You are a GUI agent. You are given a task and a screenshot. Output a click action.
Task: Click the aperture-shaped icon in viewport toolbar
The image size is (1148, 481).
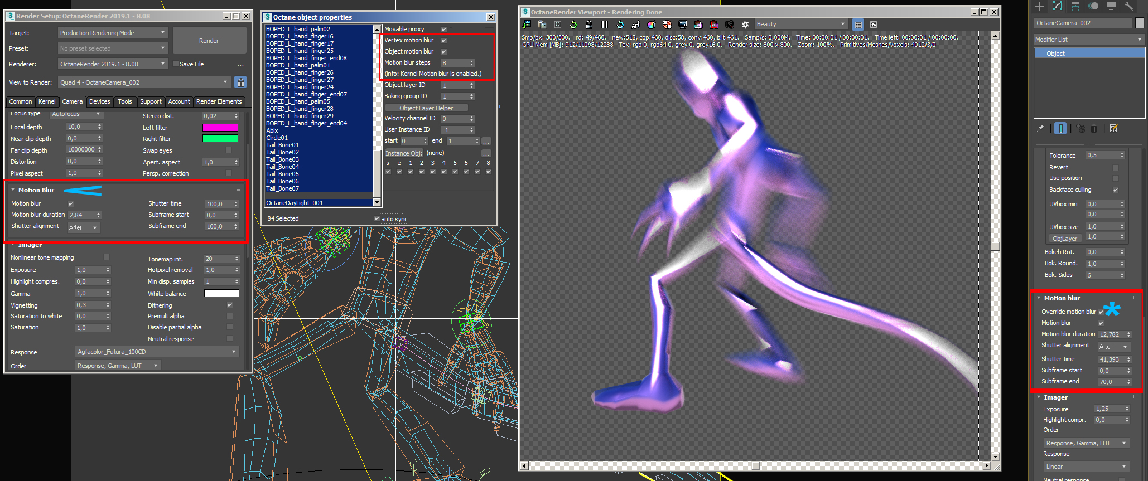(745, 25)
